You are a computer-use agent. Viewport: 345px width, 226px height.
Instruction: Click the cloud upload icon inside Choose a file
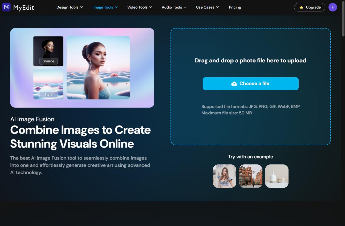coord(234,84)
